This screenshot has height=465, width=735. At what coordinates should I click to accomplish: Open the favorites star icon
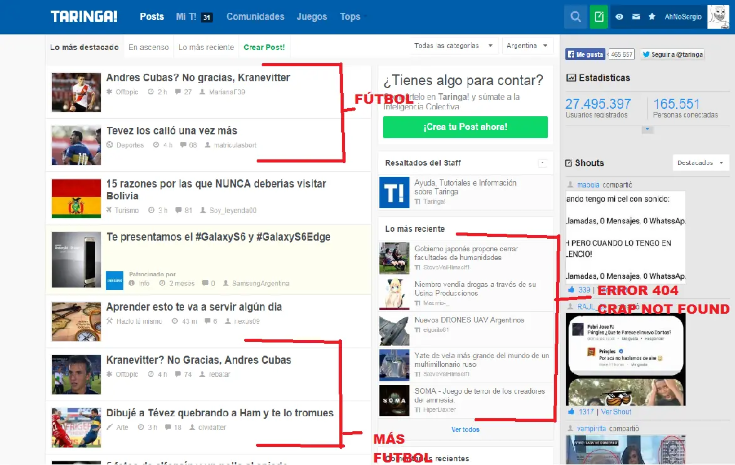[652, 17]
